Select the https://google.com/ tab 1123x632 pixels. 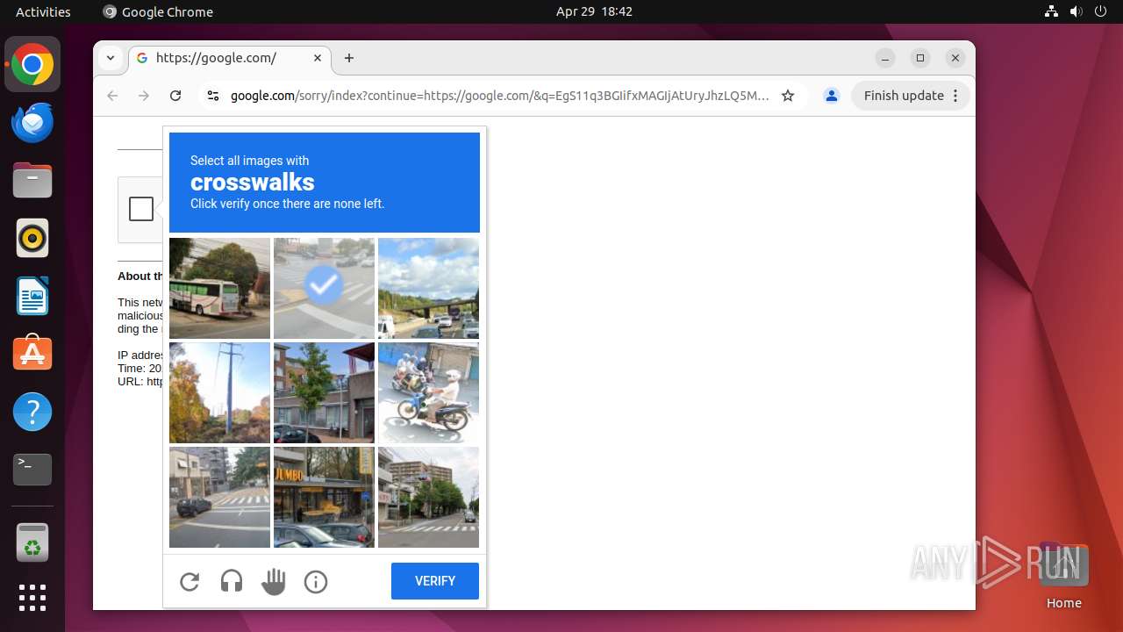tap(231, 58)
